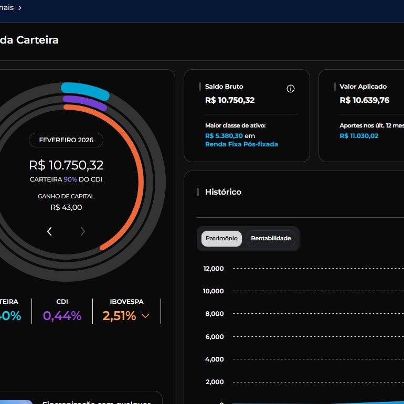Click the 4,000 axis label
The image size is (404, 404).
point(215,359)
